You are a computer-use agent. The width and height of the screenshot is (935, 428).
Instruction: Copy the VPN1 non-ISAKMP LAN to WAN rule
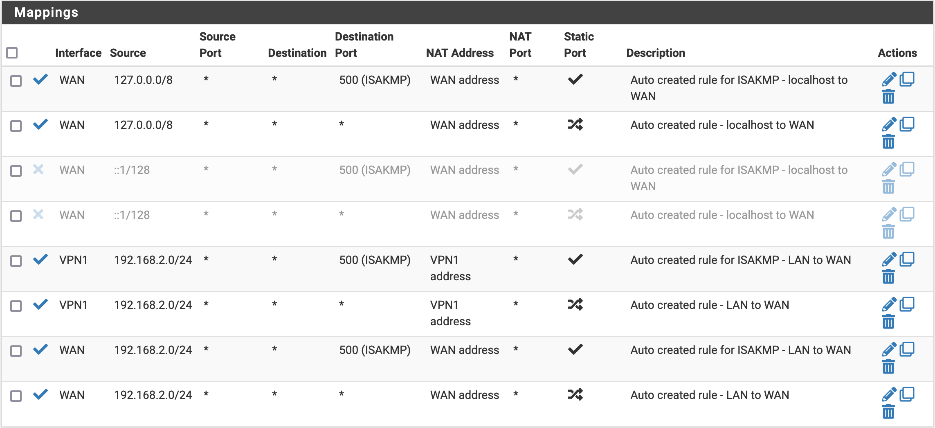907,304
